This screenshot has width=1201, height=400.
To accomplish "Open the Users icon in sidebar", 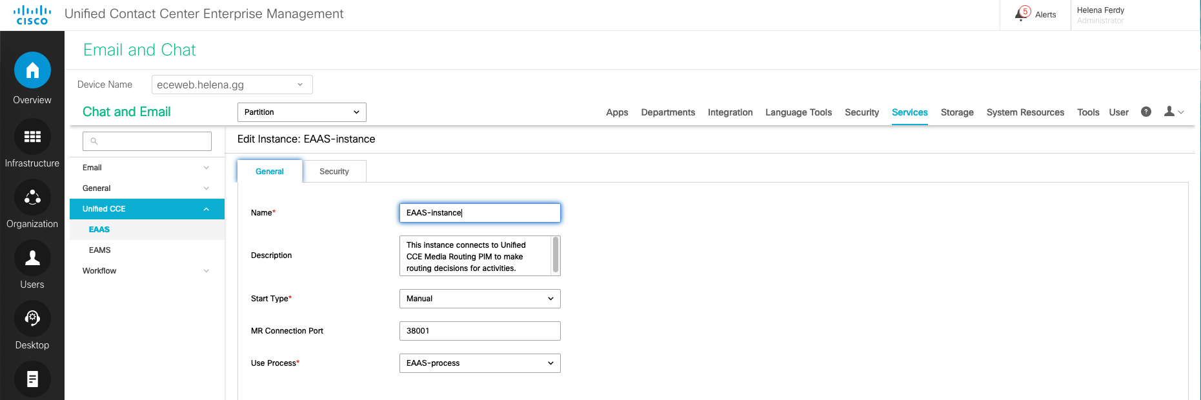I will 32,258.
